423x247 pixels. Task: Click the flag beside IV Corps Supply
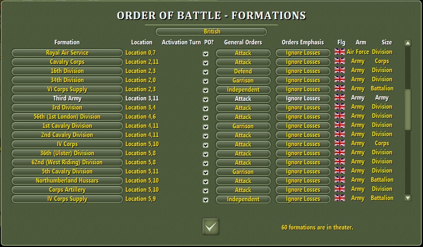(340, 198)
